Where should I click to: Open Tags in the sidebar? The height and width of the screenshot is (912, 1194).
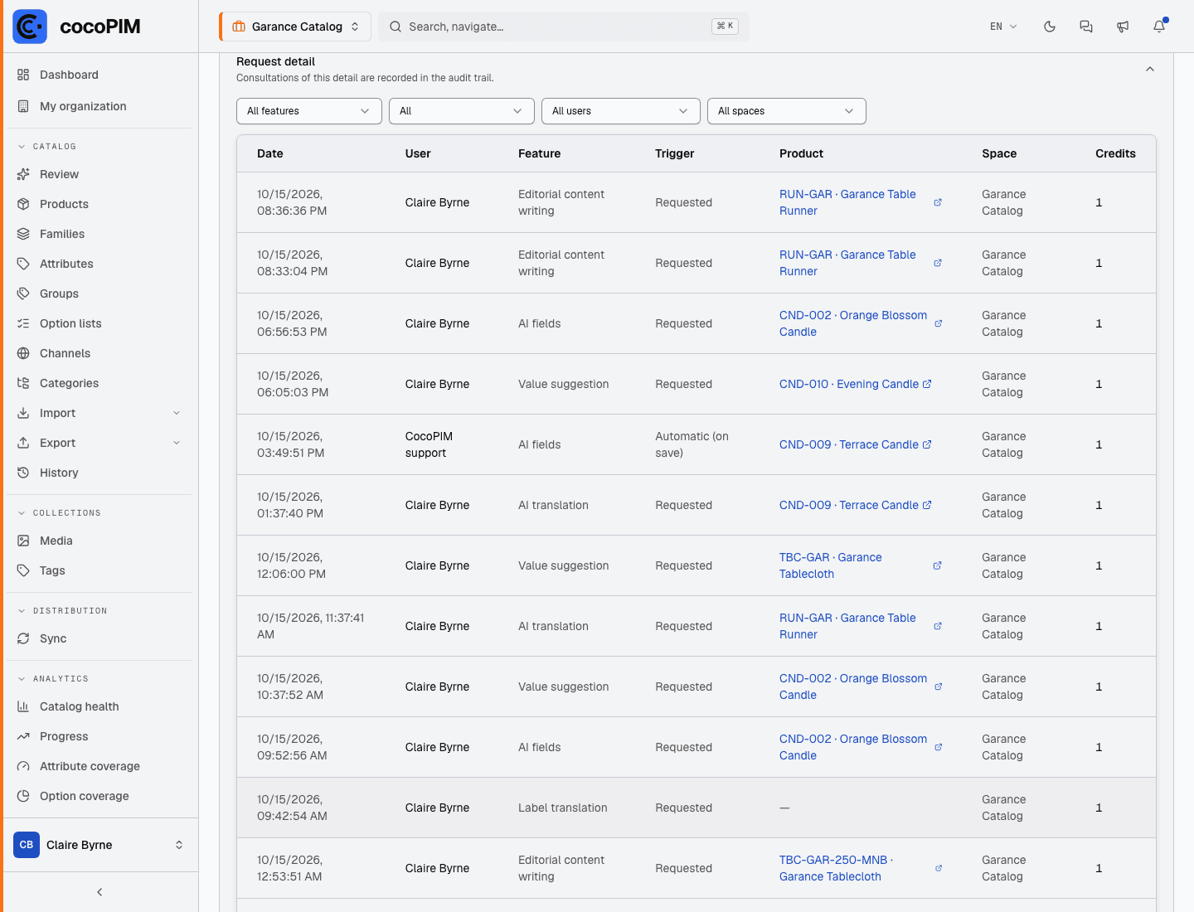(x=99, y=570)
